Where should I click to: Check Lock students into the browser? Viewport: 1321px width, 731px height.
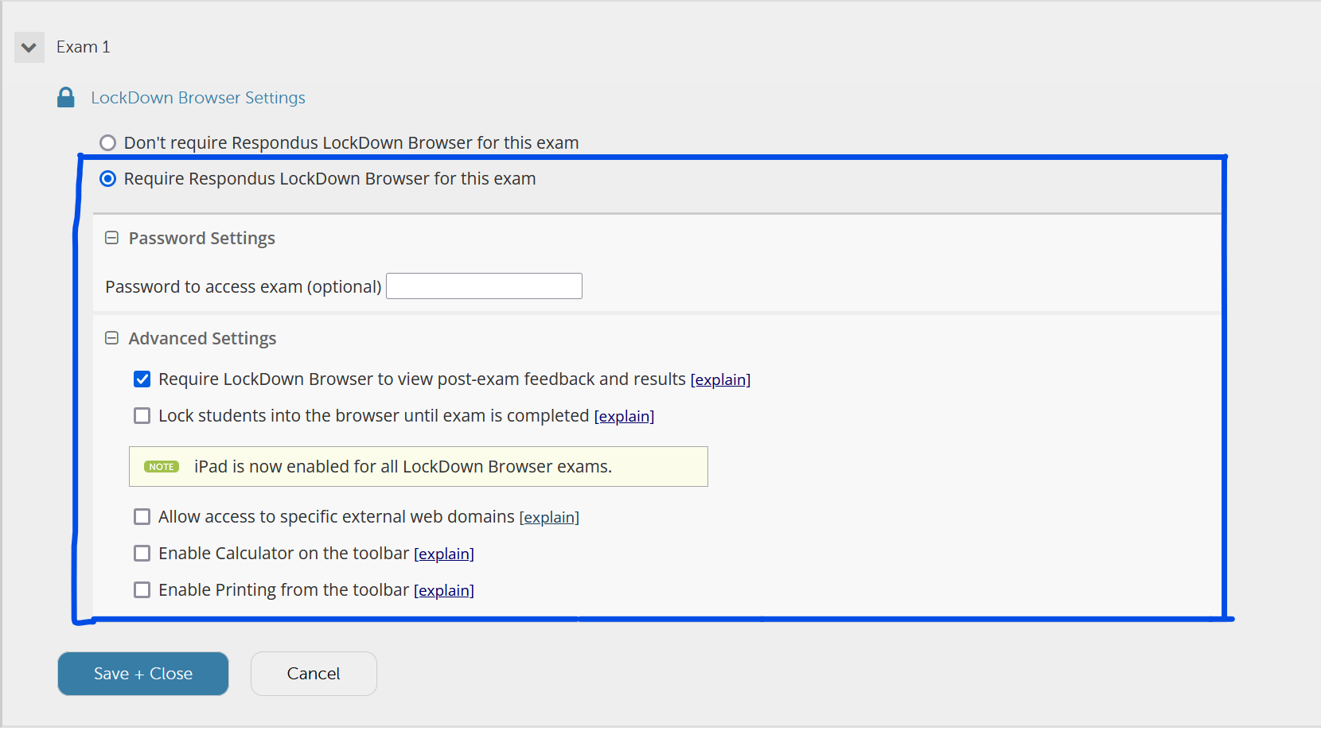(142, 416)
